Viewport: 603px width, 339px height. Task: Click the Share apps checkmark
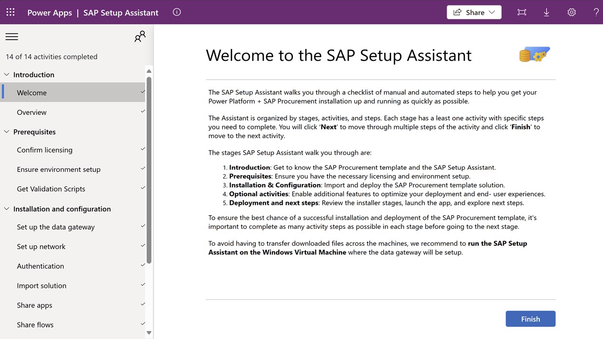tap(143, 304)
